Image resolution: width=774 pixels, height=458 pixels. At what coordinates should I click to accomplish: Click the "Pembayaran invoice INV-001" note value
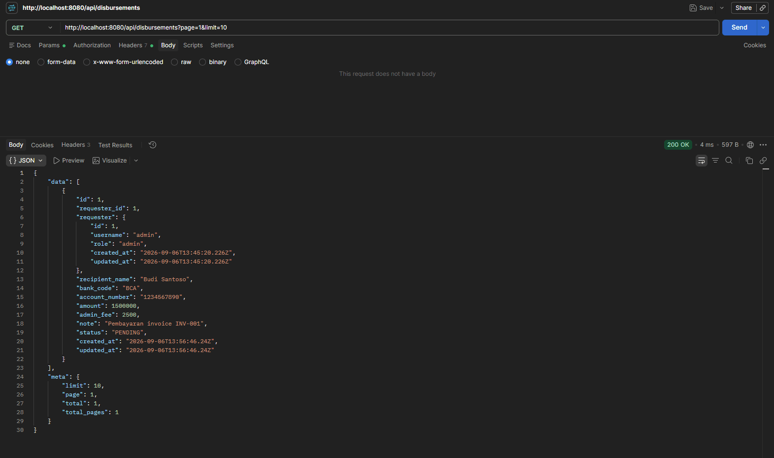[x=154, y=324]
